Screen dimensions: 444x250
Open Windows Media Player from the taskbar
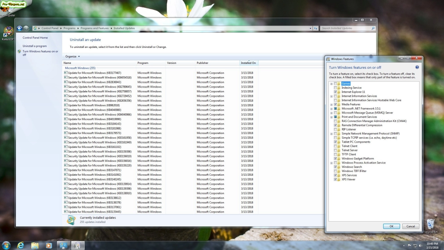tap(49, 245)
